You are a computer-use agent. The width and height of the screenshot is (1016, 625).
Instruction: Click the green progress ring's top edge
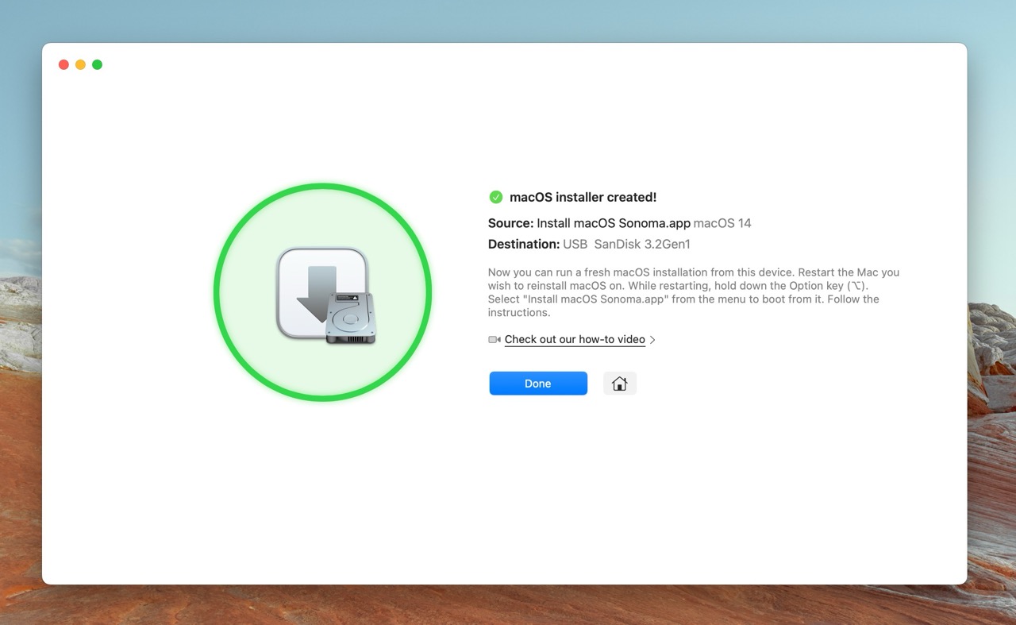(322, 187)
